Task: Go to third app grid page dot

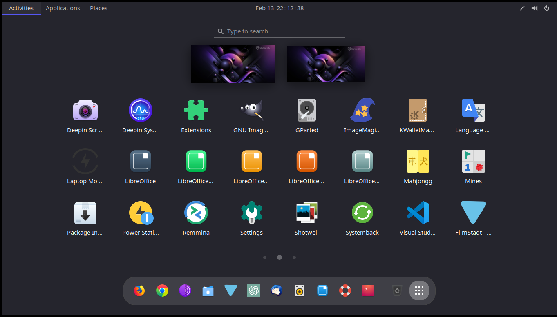Action: (x=294, y=257)
